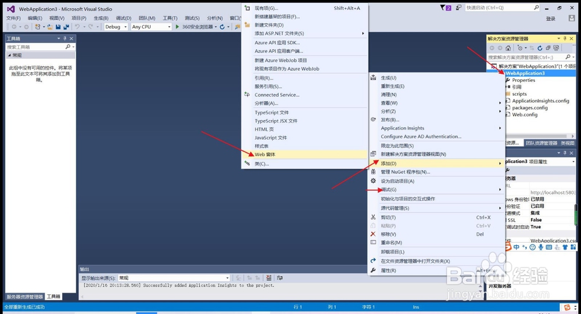Open the 文件(F) menu
Viewport: 581px width, 314px height.
pyautogui.click(x=13, y=18)
